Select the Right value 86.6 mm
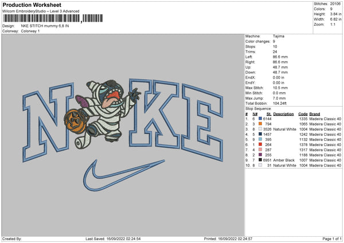This screenshot has width=344, height=243. [x=280, y=62]
